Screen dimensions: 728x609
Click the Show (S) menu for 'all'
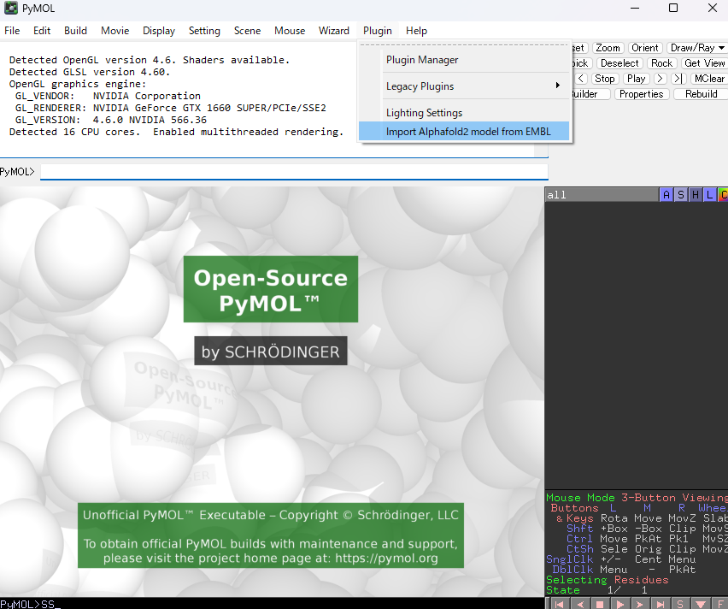pos(680,194)
